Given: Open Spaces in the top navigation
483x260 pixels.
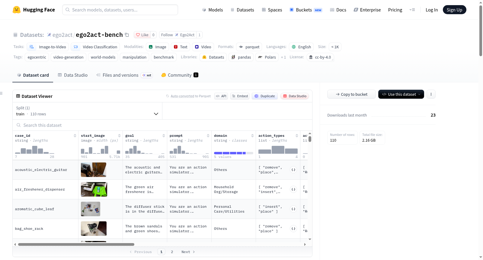Looking at the screenshot, I should [x=272, y=10].
